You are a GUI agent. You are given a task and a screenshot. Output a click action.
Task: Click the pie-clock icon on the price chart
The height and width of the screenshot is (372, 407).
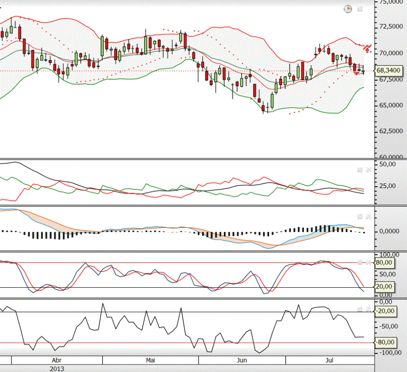(347, 9)
